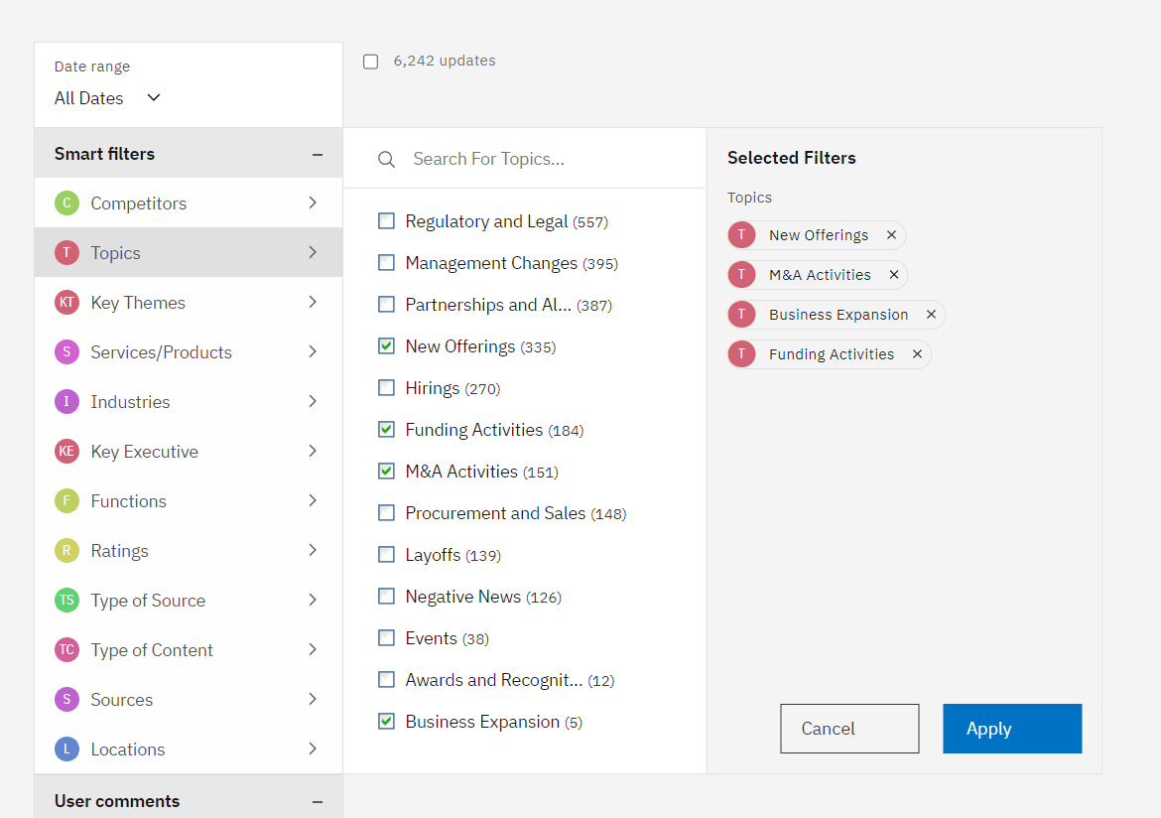1161x818 pixels.
Task: Uncheck the M&A Activities checkbox
Action: (x=387, y=471)
